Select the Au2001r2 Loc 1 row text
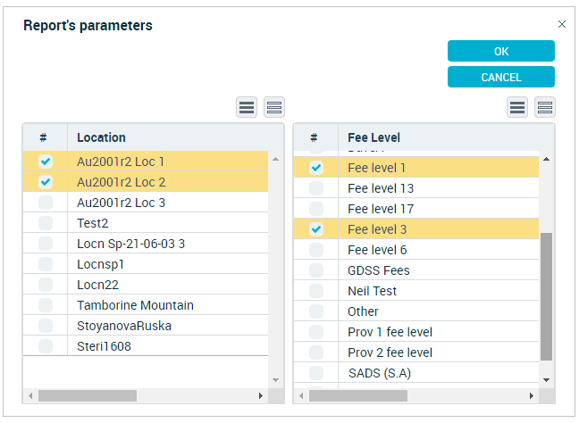The width and height of the screenshot is (579, 423). click(x=121, y=162)
